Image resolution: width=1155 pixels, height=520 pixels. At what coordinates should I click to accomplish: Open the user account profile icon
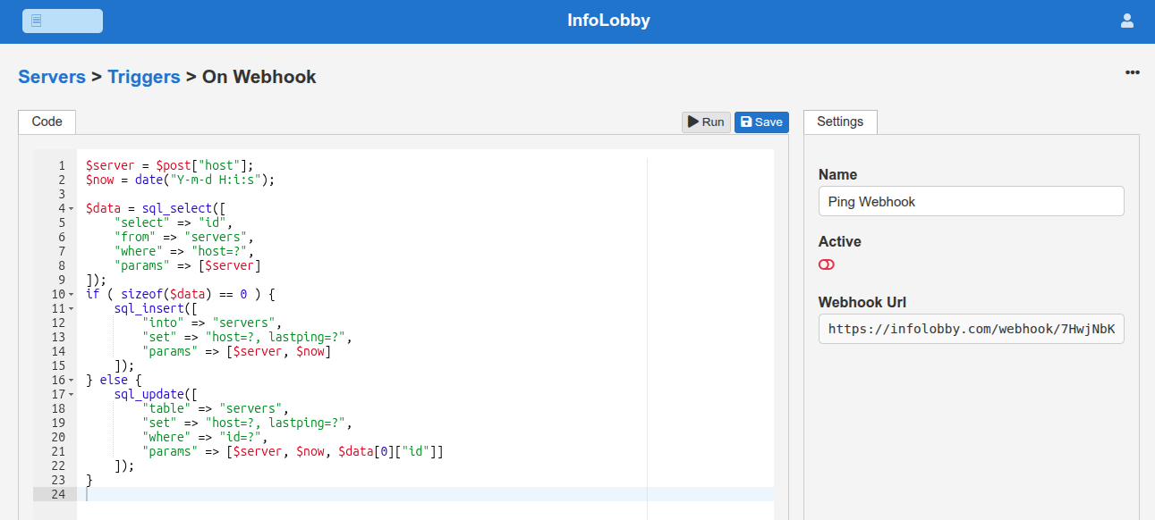[x=1127, y=21]
